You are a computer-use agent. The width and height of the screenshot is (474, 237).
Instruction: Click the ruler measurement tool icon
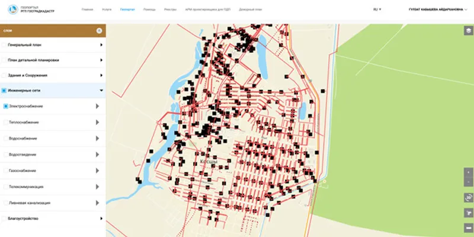[x=468, y=213]
